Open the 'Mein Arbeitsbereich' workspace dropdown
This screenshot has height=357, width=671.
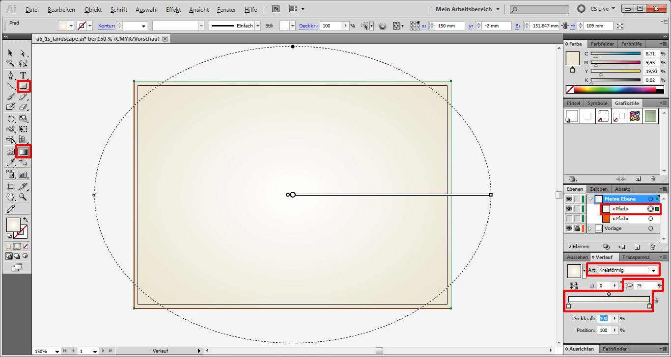click(x=467, y=9)
